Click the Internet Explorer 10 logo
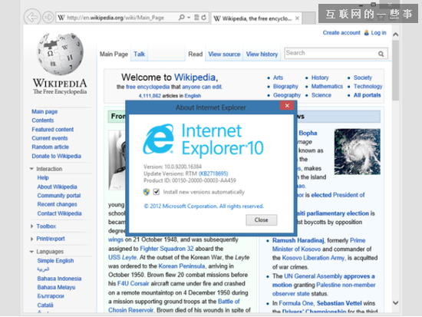Screen dimensions: 422x317 coord(203,140)
